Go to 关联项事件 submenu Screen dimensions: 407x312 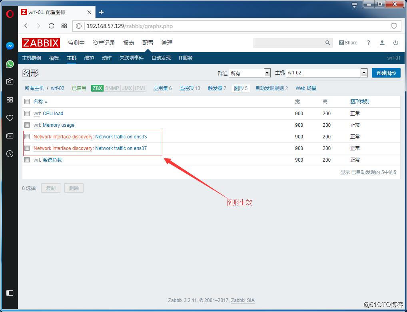pyautogui.click(x=132, y=58)
